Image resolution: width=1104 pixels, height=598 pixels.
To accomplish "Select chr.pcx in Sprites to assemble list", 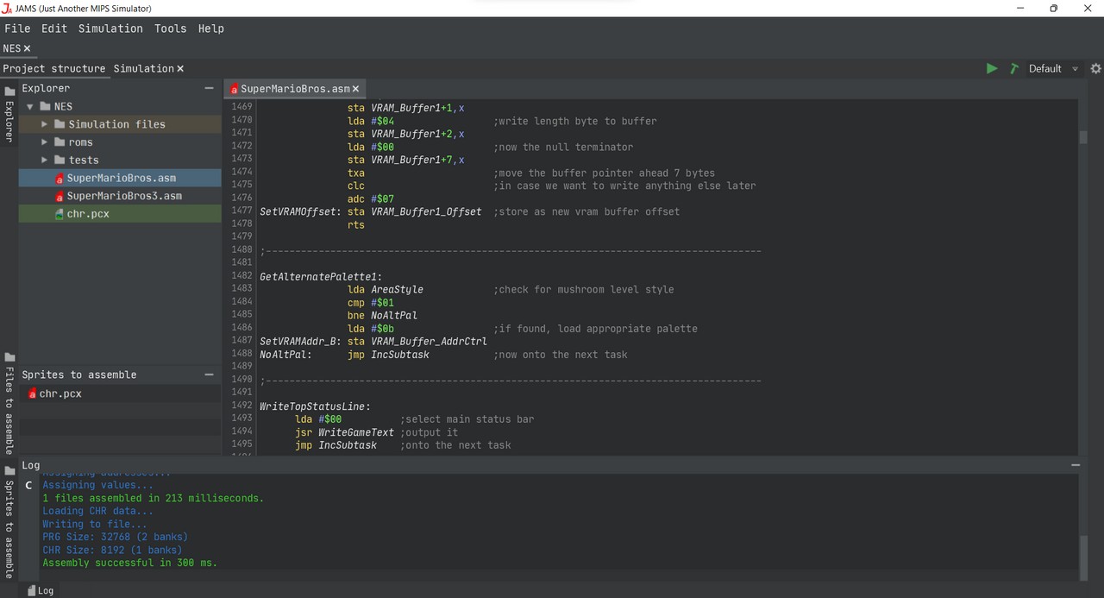I will (60, 393).
